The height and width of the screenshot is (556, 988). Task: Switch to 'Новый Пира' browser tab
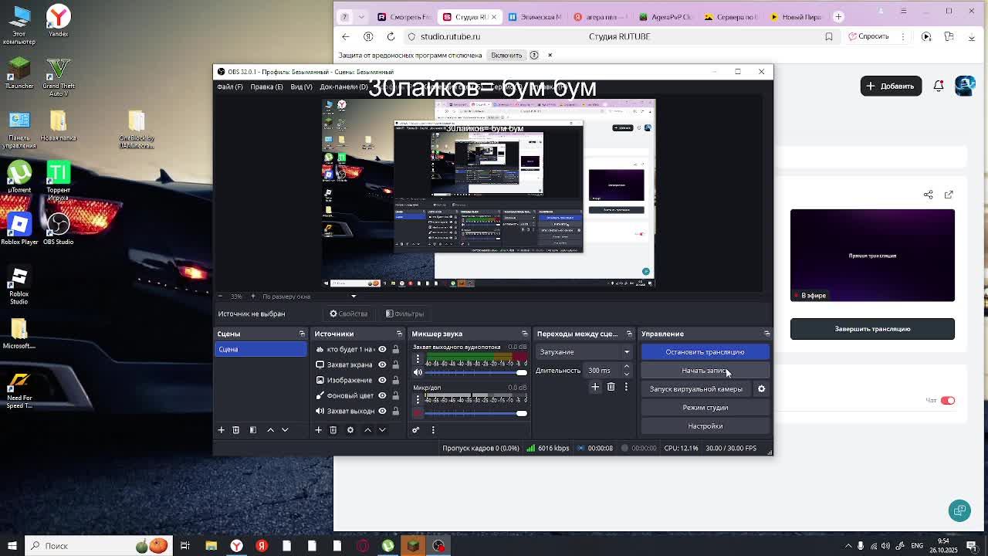(x=798, y=16)
